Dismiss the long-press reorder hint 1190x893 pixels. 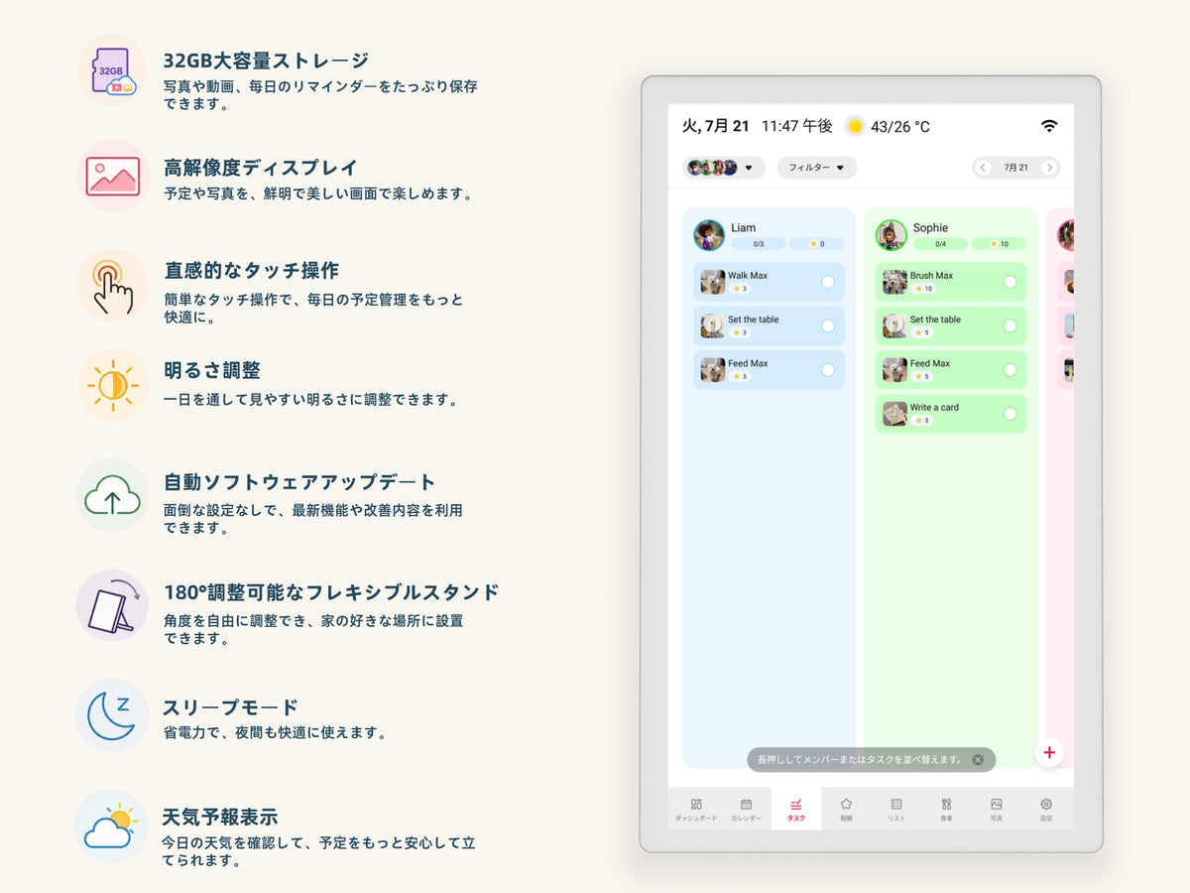tap(978, 760)
